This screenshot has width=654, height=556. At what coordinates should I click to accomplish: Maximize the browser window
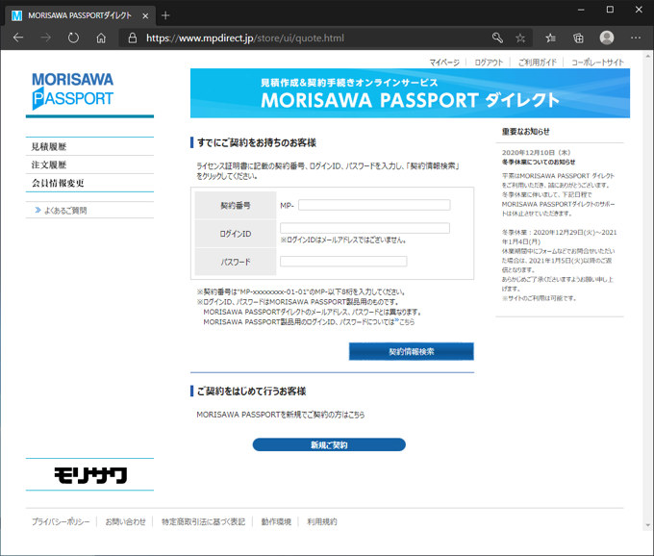610,10
